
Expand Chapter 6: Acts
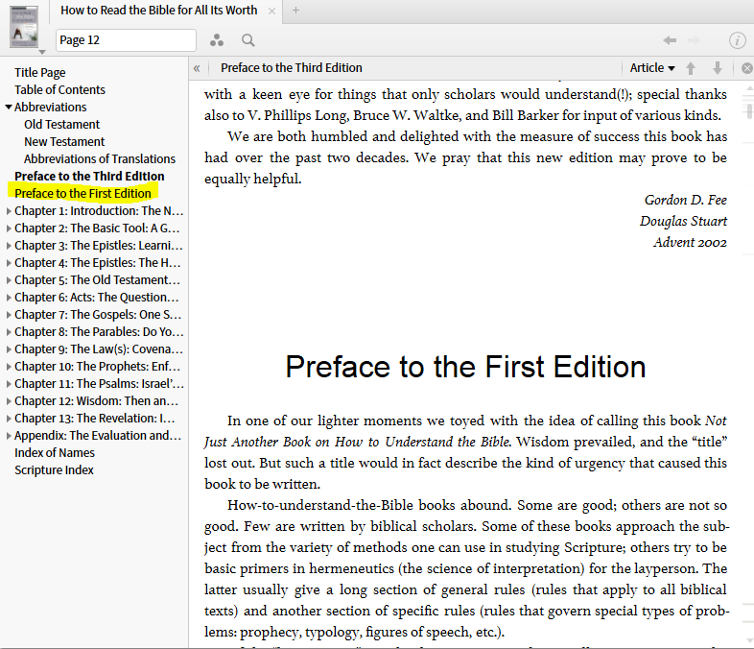pos(9,298)
